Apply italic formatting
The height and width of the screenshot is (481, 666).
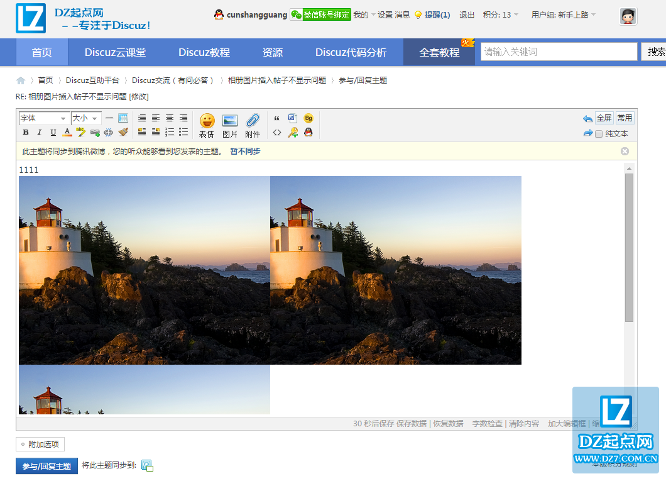tap(40, 132)
